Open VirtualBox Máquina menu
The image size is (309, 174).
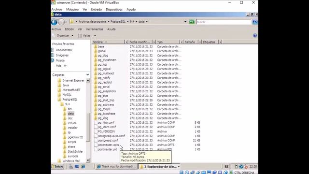(72, 10)
